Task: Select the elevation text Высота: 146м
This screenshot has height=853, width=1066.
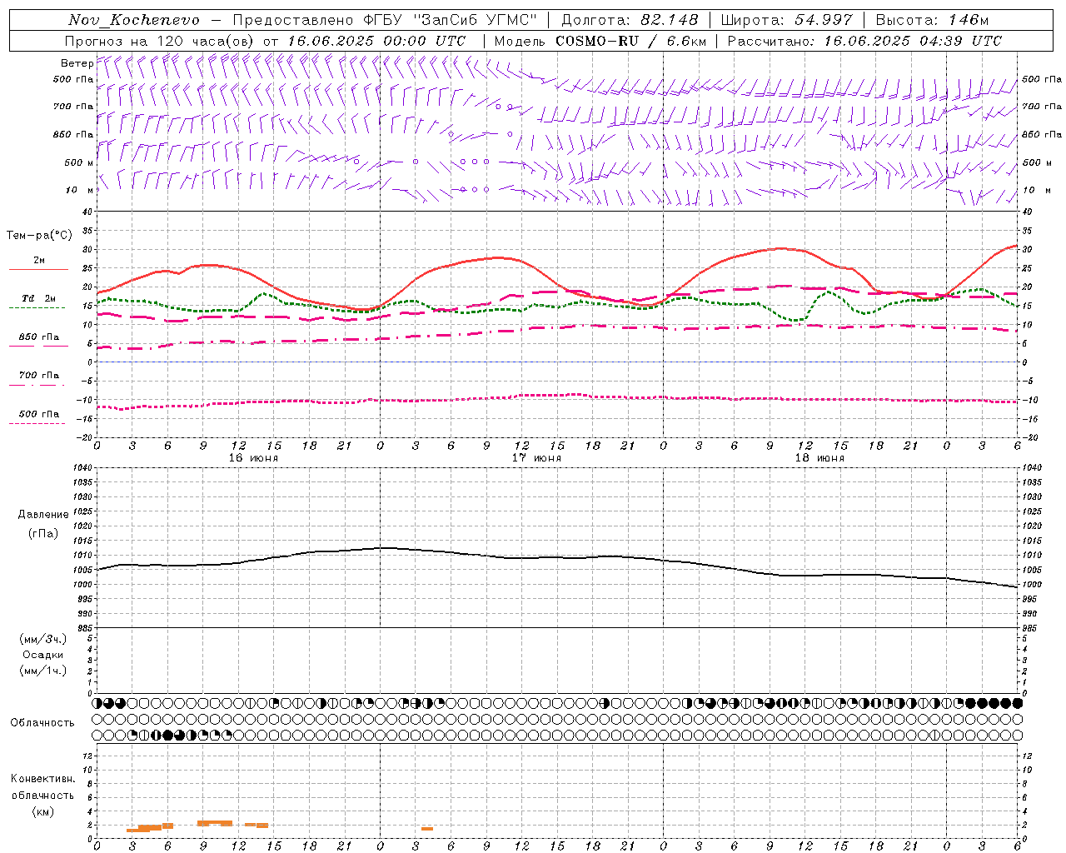Action: (932, 20)
